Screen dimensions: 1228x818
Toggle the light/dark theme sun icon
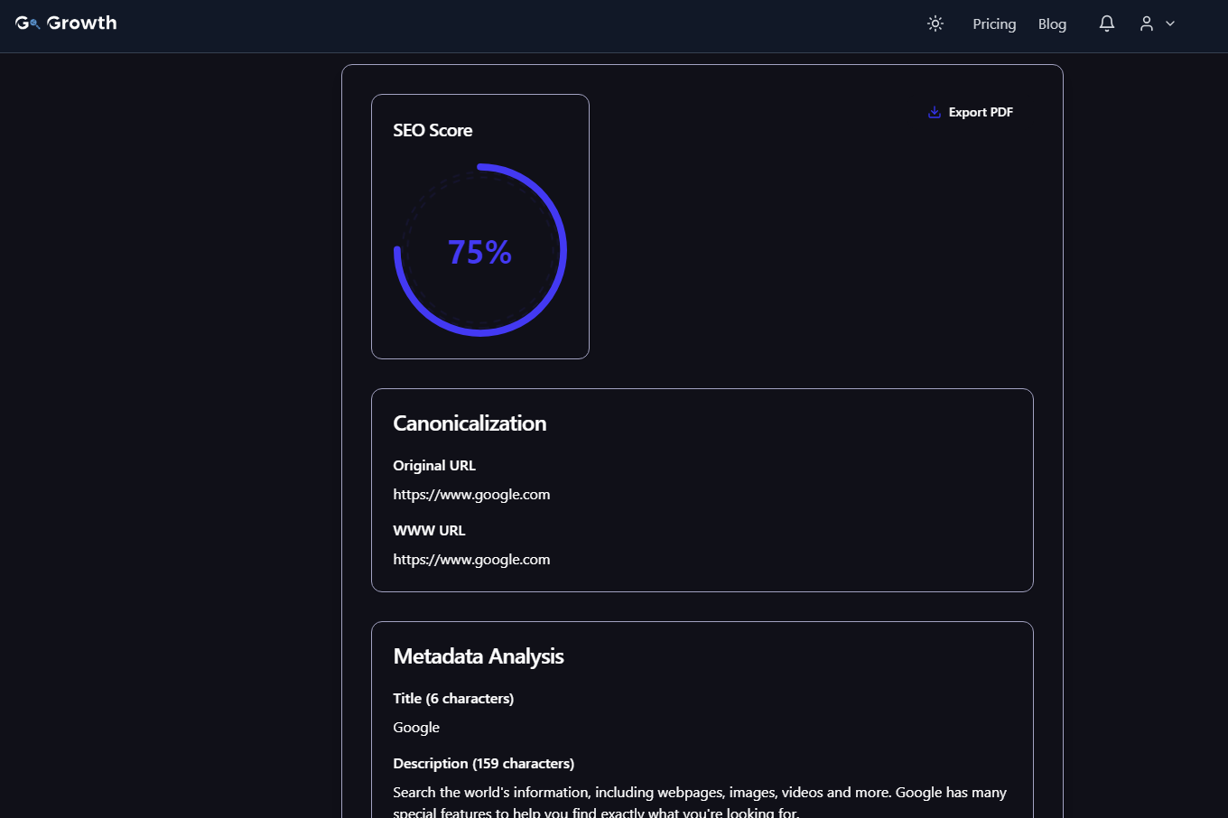[x=935, y=23]
